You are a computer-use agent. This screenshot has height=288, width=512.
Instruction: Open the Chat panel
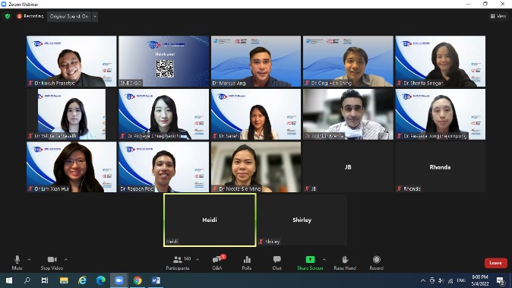(277, 262)
